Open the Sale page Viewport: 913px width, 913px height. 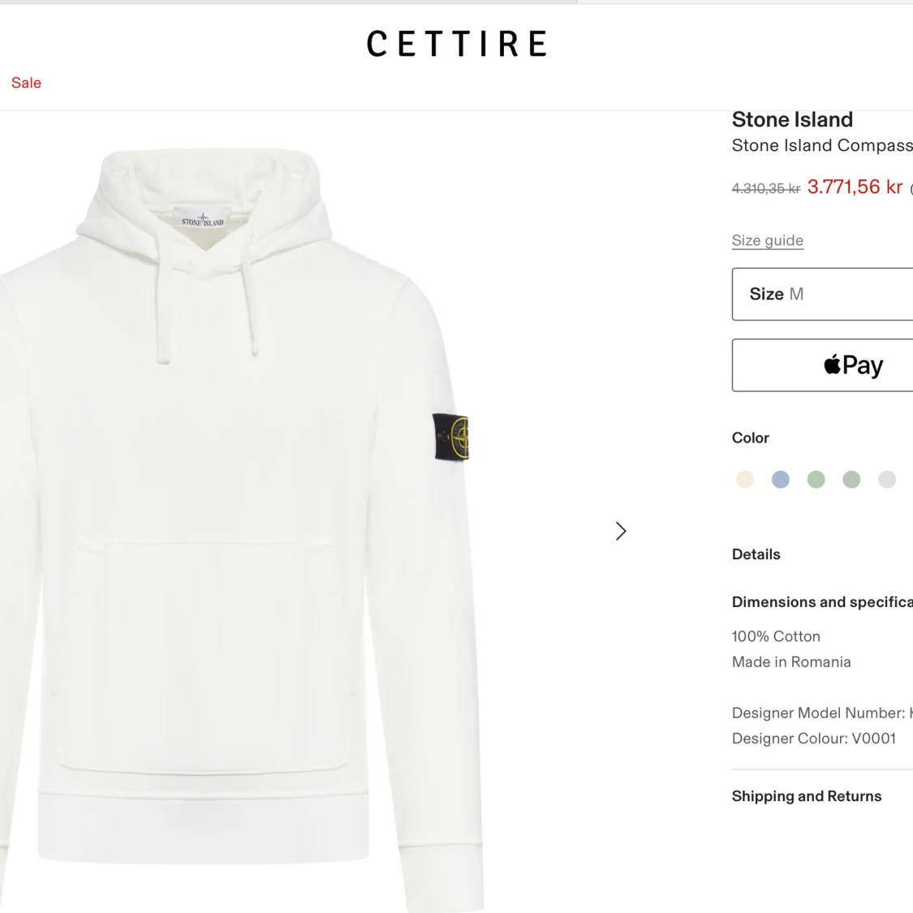pyautogui.click(x=26, y=82)
